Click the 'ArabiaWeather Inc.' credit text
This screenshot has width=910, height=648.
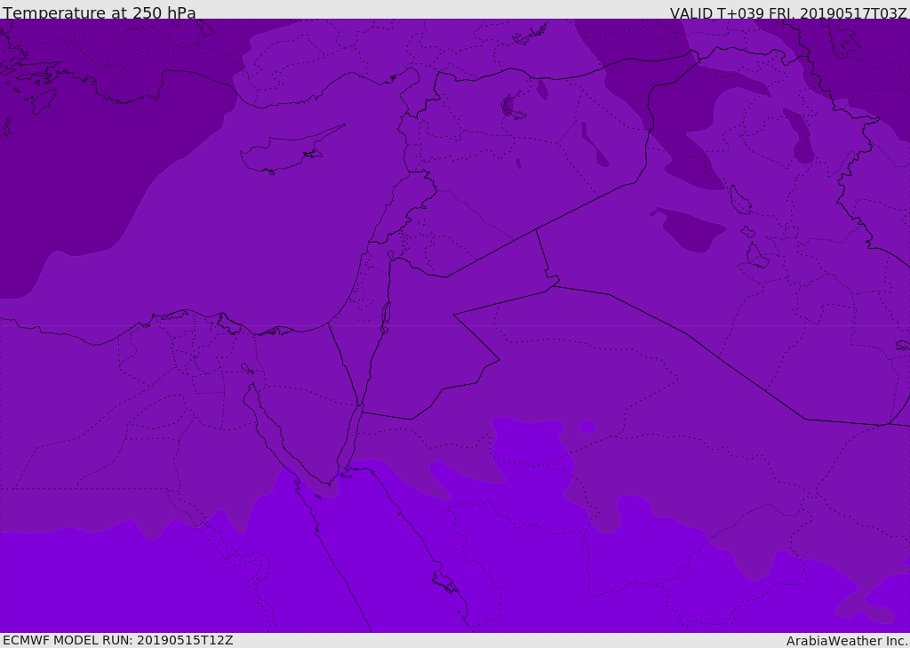(847, 641)
